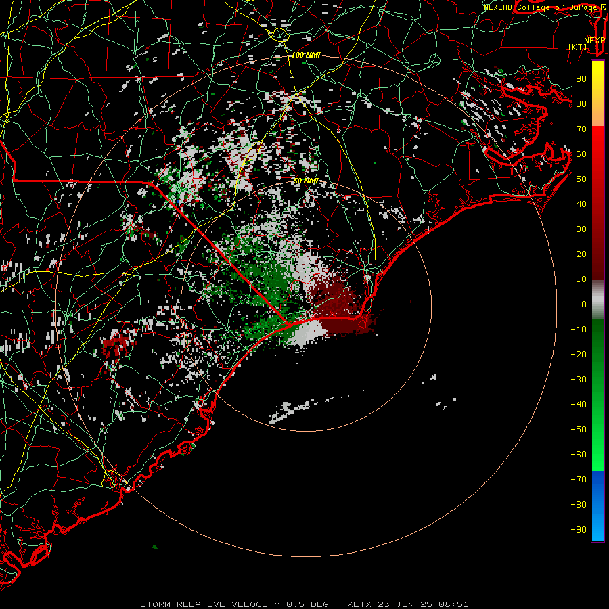609x609 pixels.
Task: Select the 30 value on velocity scale
Action: click(x=581, y=229)
